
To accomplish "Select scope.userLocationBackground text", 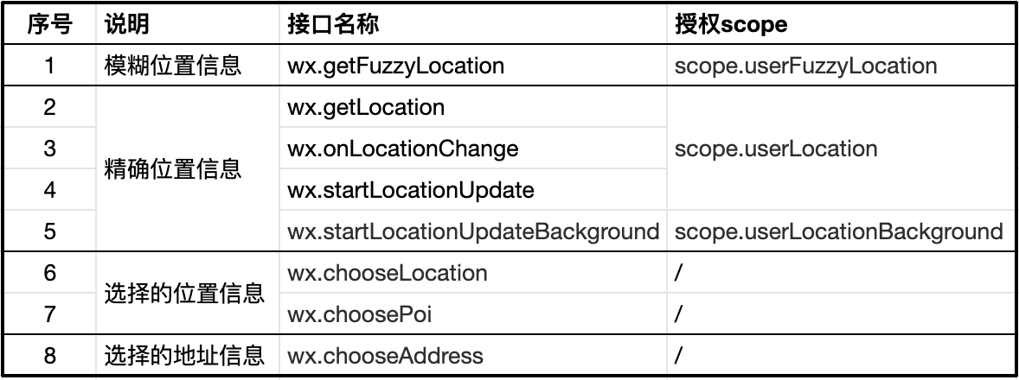I will click(x=838, y=231).
